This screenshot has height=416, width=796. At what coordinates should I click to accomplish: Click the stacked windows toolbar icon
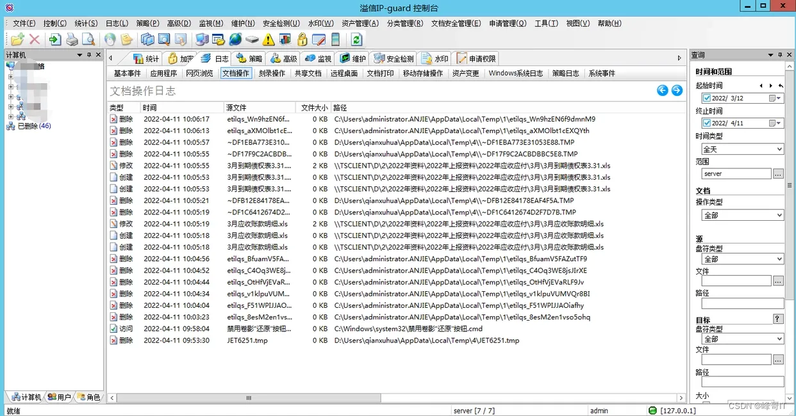[x=147, y=39]
